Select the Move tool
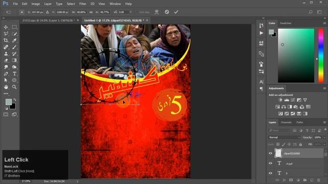The width and height of the screenshot is (328, 184). tap(6, 27)
